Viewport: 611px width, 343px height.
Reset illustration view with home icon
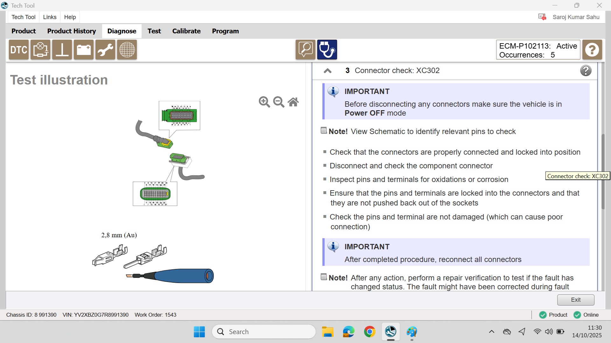click(x=293, y=102)
